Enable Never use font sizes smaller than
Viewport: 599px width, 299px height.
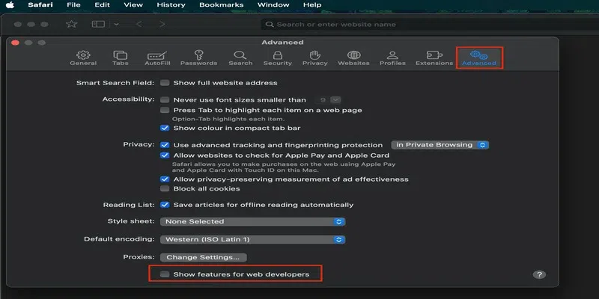pyautogui.click(x=165, y=100)
